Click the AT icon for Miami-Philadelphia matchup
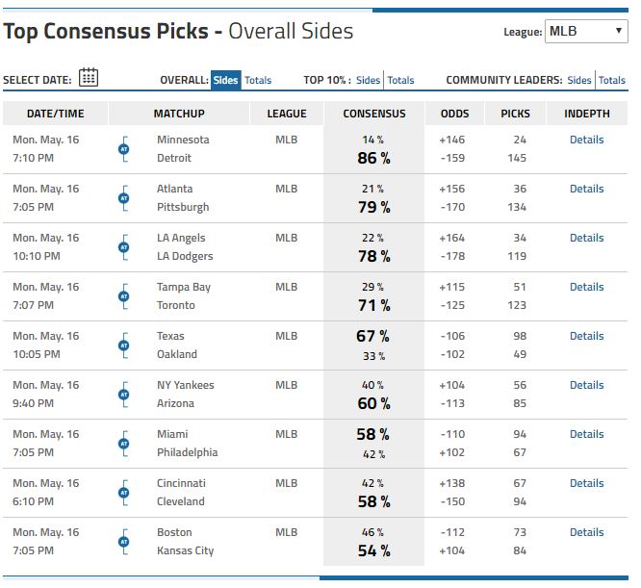The width and height of the screenshot is (641, 588). (123, 444)
